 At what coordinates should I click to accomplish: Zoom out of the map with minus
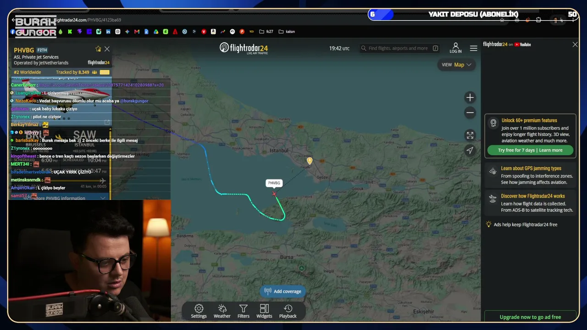click(x=470, y=113)
